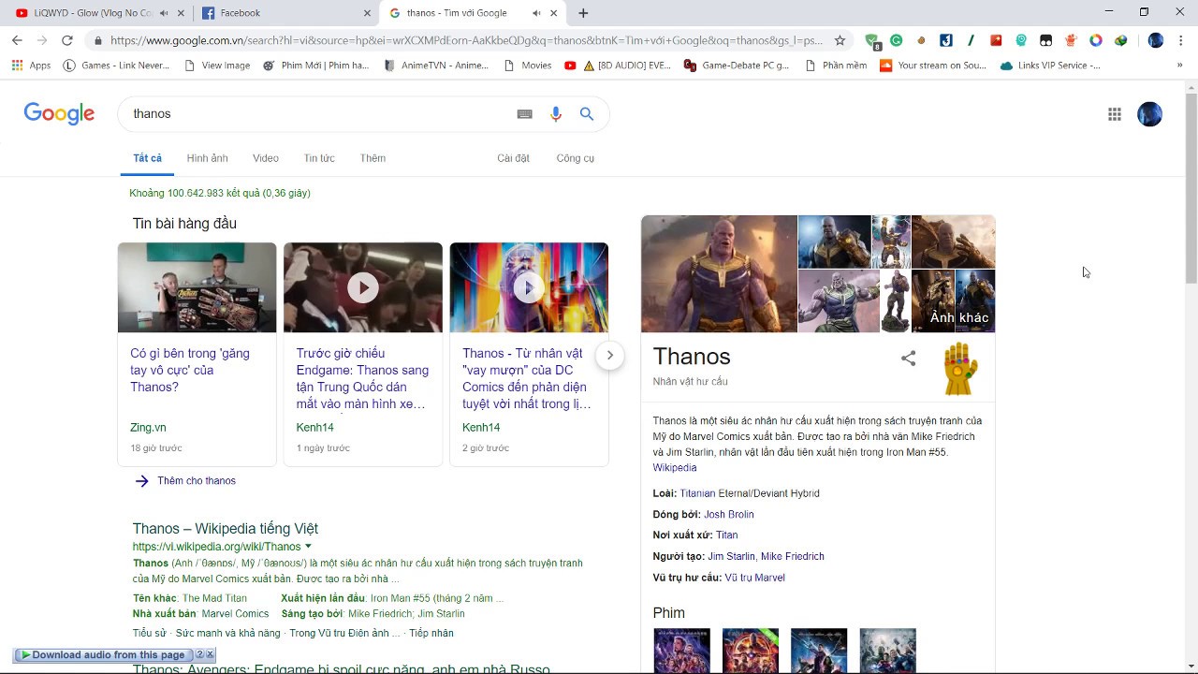
Task: Expand the Wikipedia result URL dropdown arrow
Action: click(308, 547)
